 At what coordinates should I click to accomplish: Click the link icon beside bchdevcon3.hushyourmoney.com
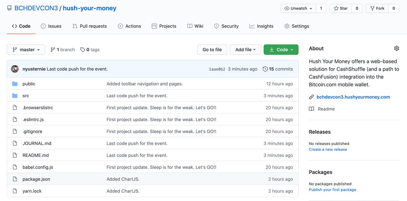[x=311, y=97]
